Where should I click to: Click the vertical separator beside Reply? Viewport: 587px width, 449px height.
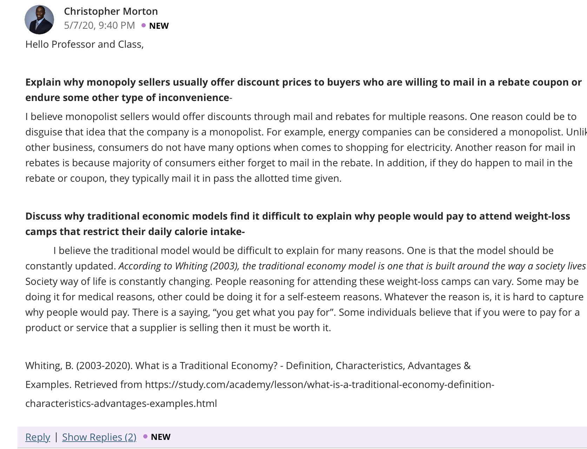[x=56, y=437]
